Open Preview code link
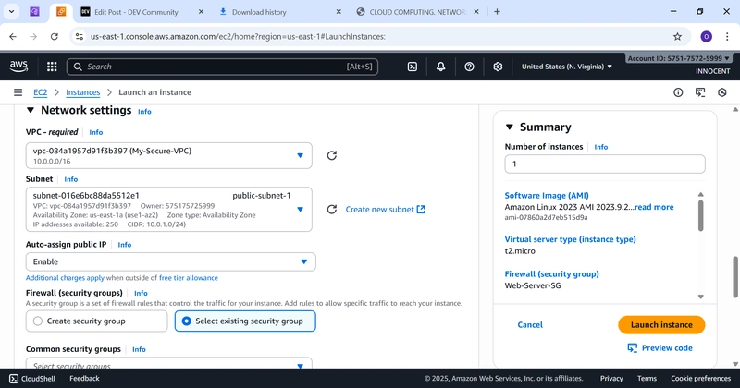The image size is (740, 388). [660, 348]
